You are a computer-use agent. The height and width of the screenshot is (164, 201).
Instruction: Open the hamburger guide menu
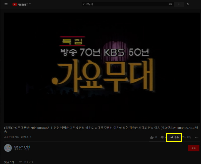6,4
